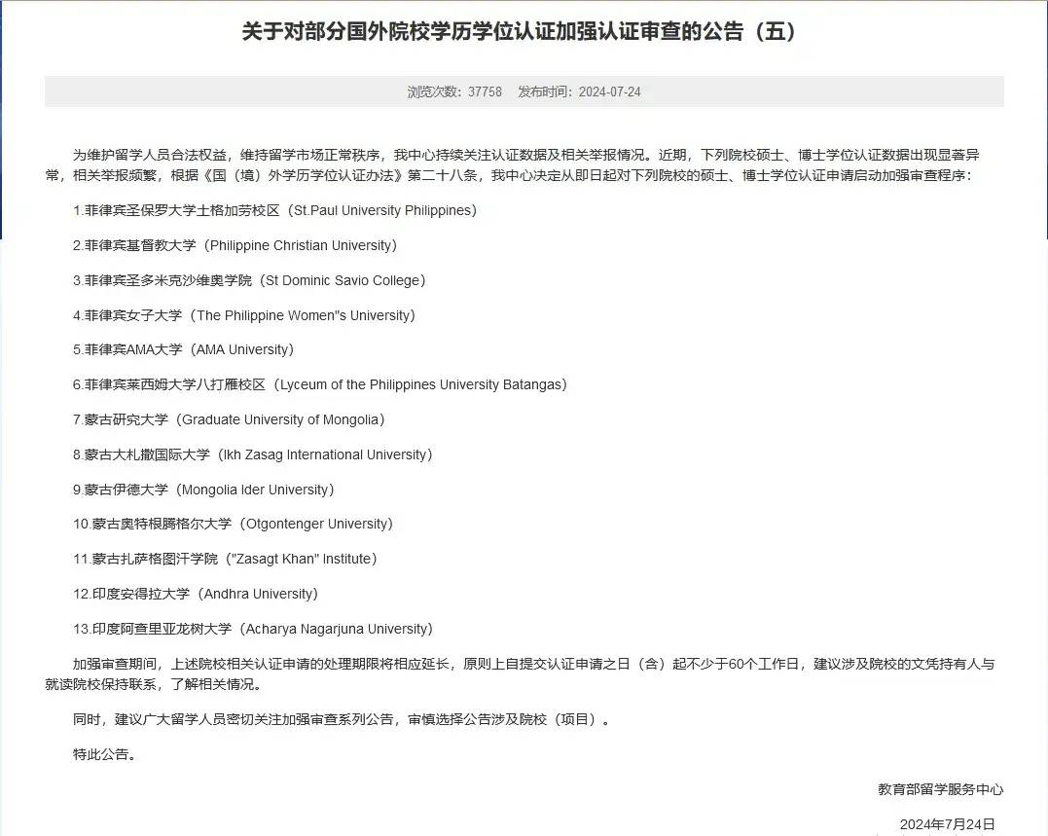Click the announcement title heading ending with （五）
The height and width of the screenshot is (836, 1048).
[519, 31]
